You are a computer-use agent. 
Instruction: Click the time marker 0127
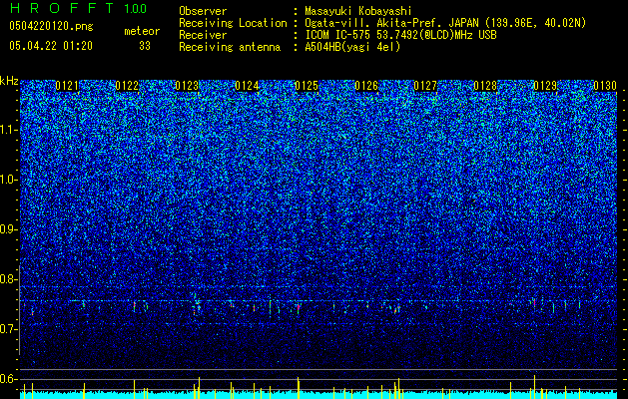425,86
